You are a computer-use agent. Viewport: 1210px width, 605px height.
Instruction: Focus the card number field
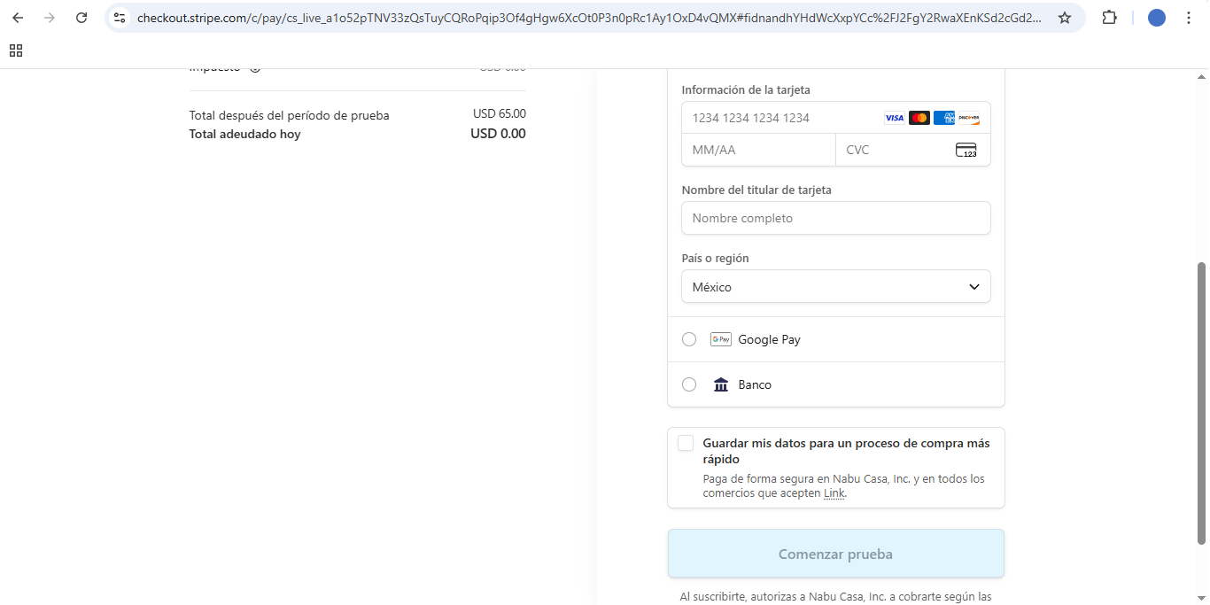pos(780,118)
